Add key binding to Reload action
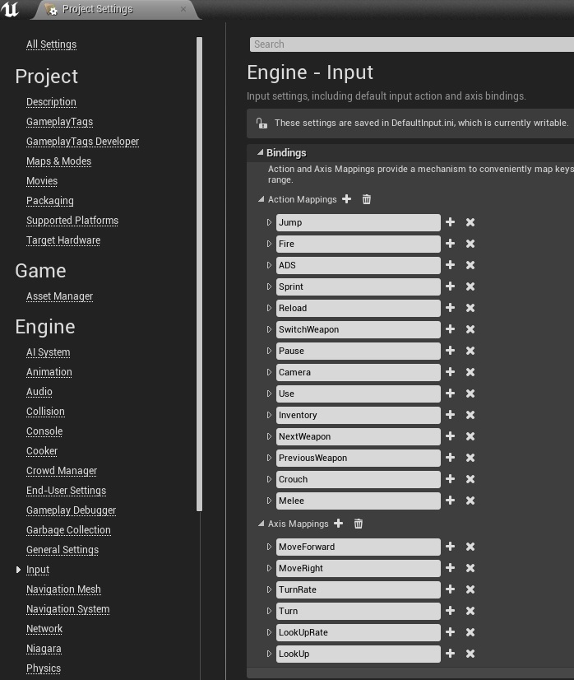Viewport: 574px width, 680px height. pyautogui.click(x=450, y=308)
